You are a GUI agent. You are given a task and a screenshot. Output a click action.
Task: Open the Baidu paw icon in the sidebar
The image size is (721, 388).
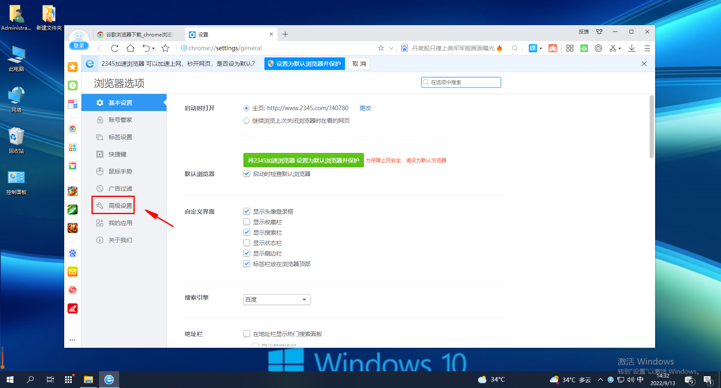pyautogui.click(x=73, y=253)
